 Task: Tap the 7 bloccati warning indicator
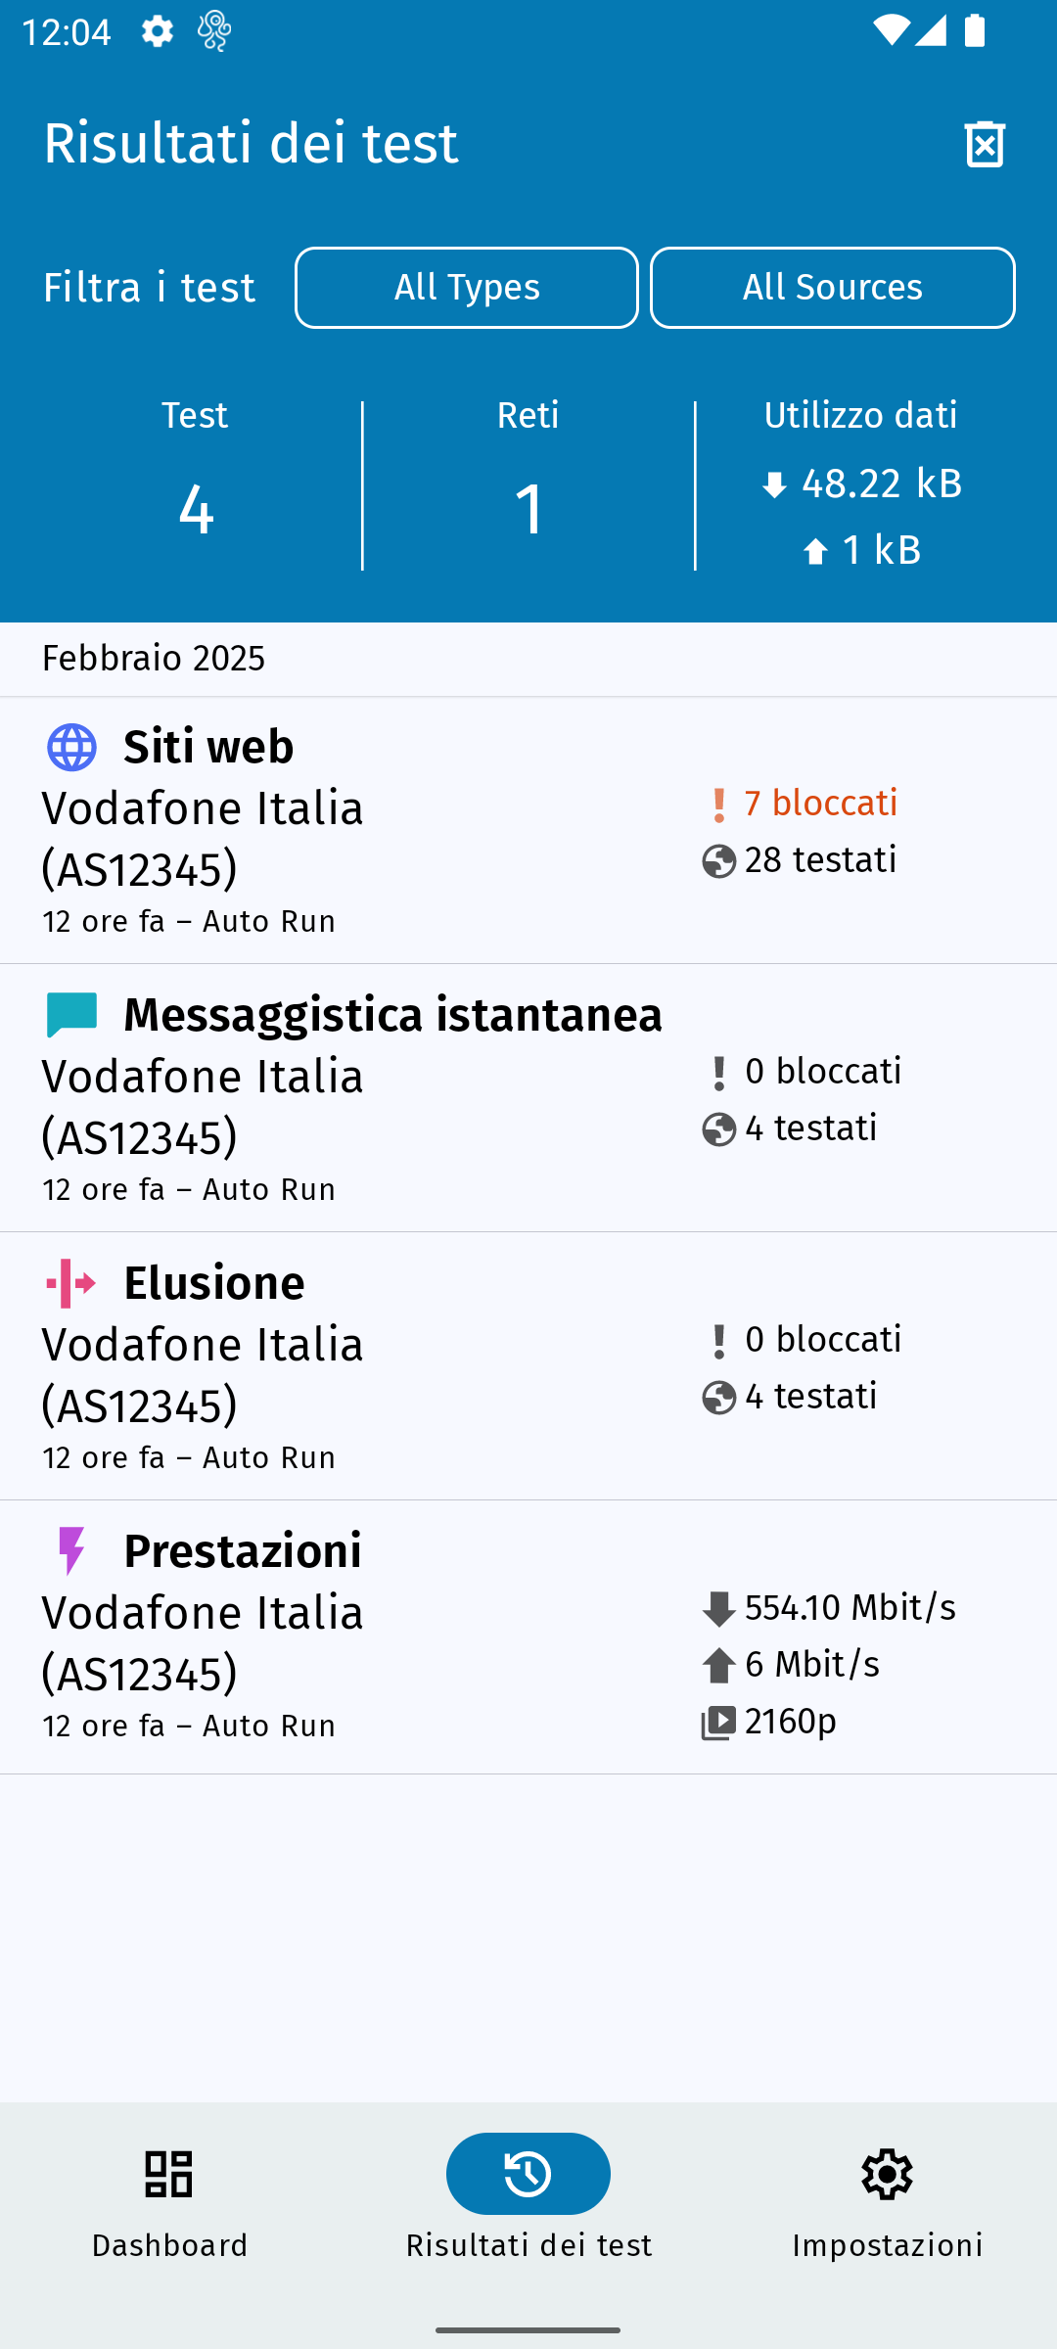[801, 804]
